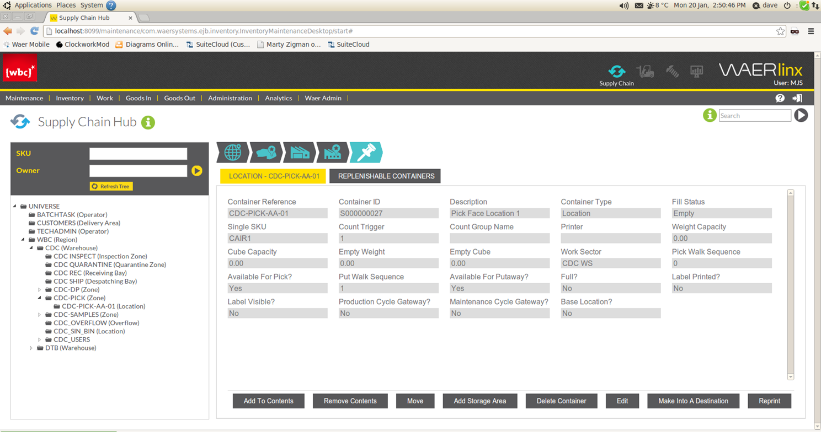Open the Goods Out menu
The image size is (821, 432).
180,98
